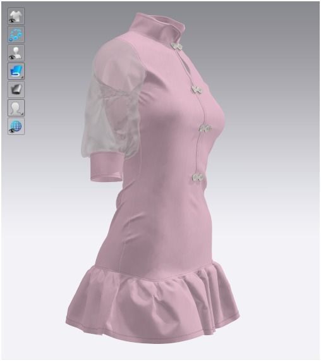Viewport: 321px width, 361px height.
Task: Toggle the Show Avatar visibility icon
Action: point(16,52)
